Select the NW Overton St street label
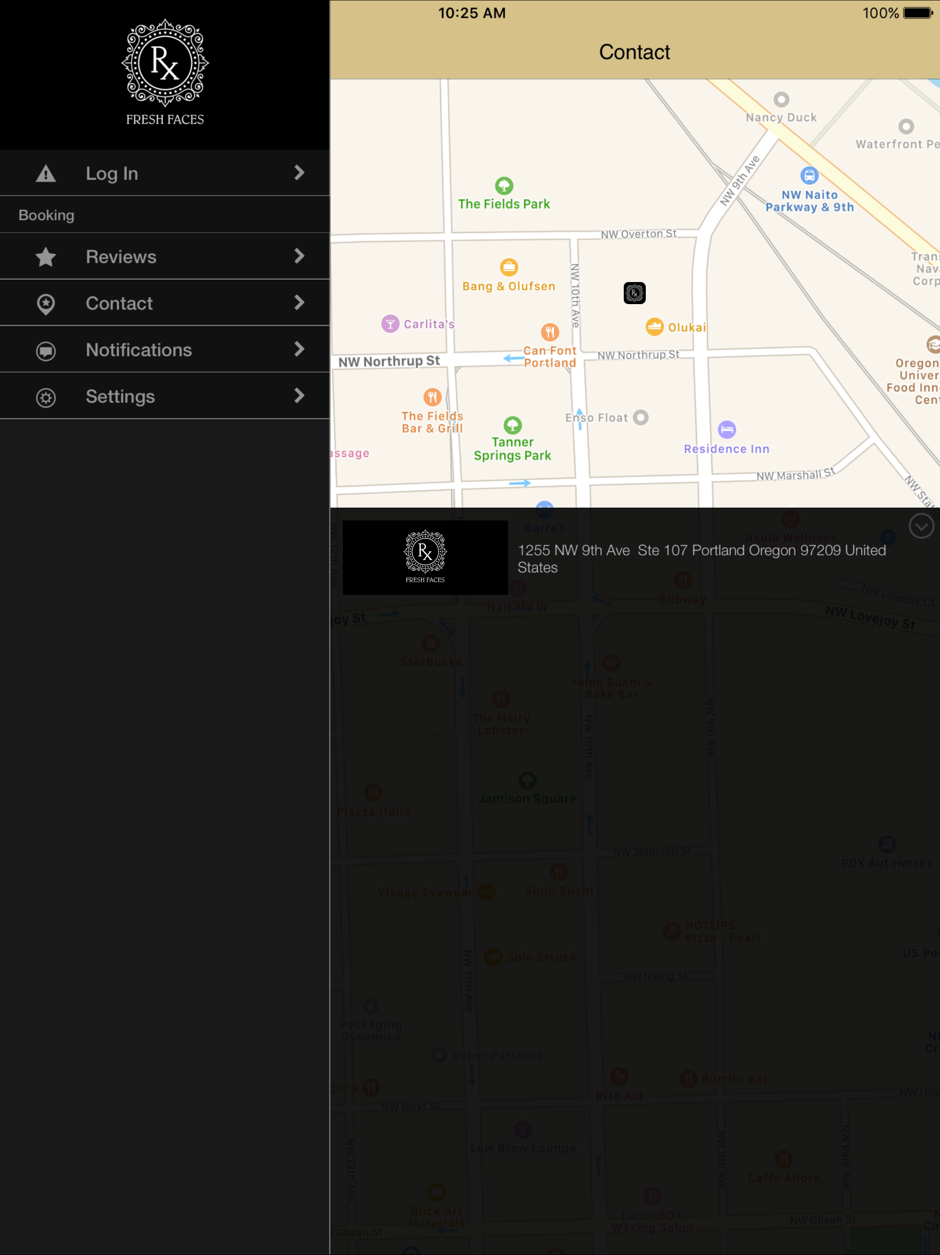940x1255 pixels. tap(638, 234)
